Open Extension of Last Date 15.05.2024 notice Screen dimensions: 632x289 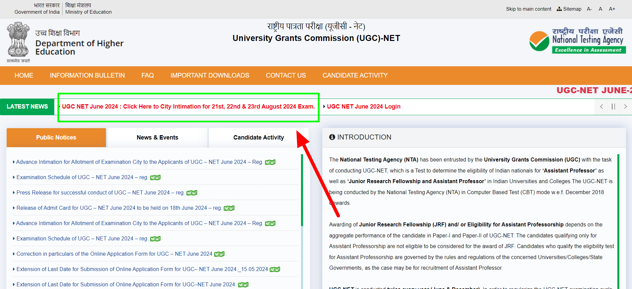[142, 269]
